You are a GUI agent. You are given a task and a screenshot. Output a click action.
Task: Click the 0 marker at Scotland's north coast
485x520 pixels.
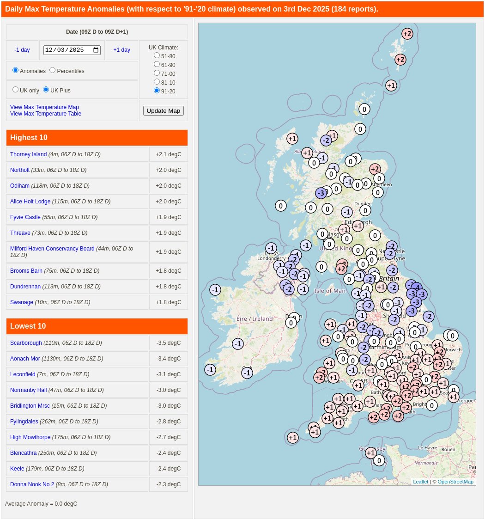[360, 129]
